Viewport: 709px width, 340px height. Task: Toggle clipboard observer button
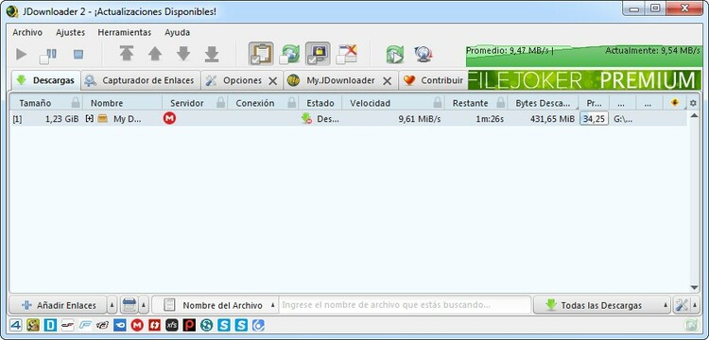[x=261, y=54]
